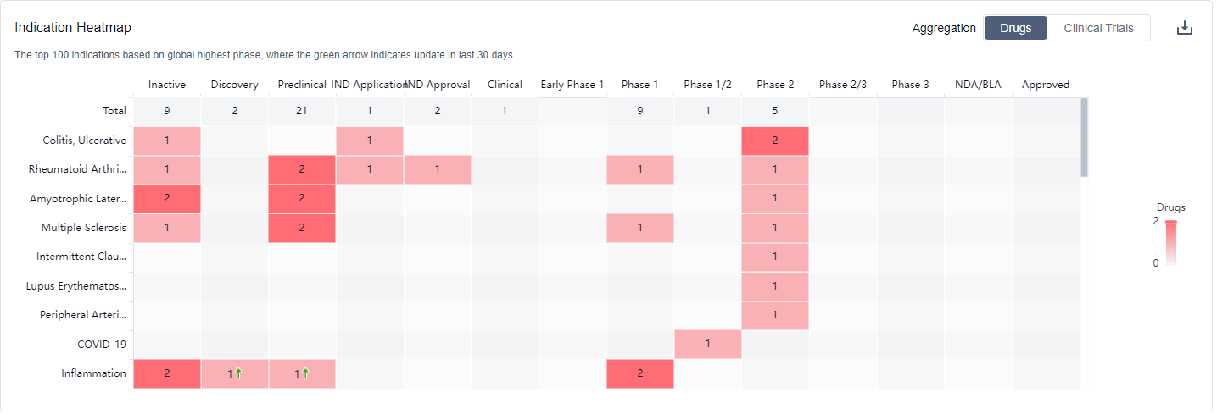Select Colitis, Ulcerative Phase 2 cell
The width and height of the screenshot is (1217, 414).
775,141
